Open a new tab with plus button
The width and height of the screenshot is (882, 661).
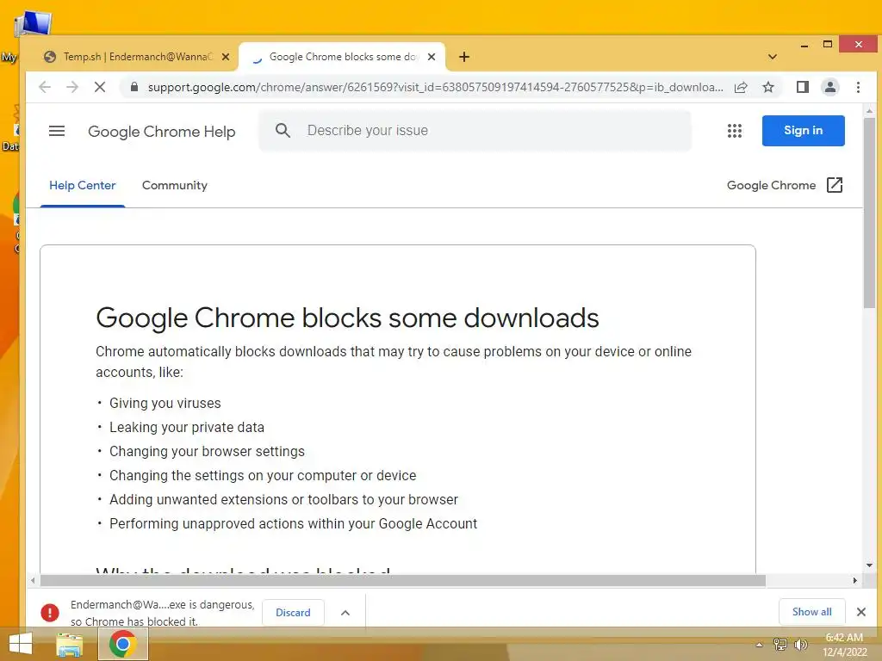tap(464, 57)
